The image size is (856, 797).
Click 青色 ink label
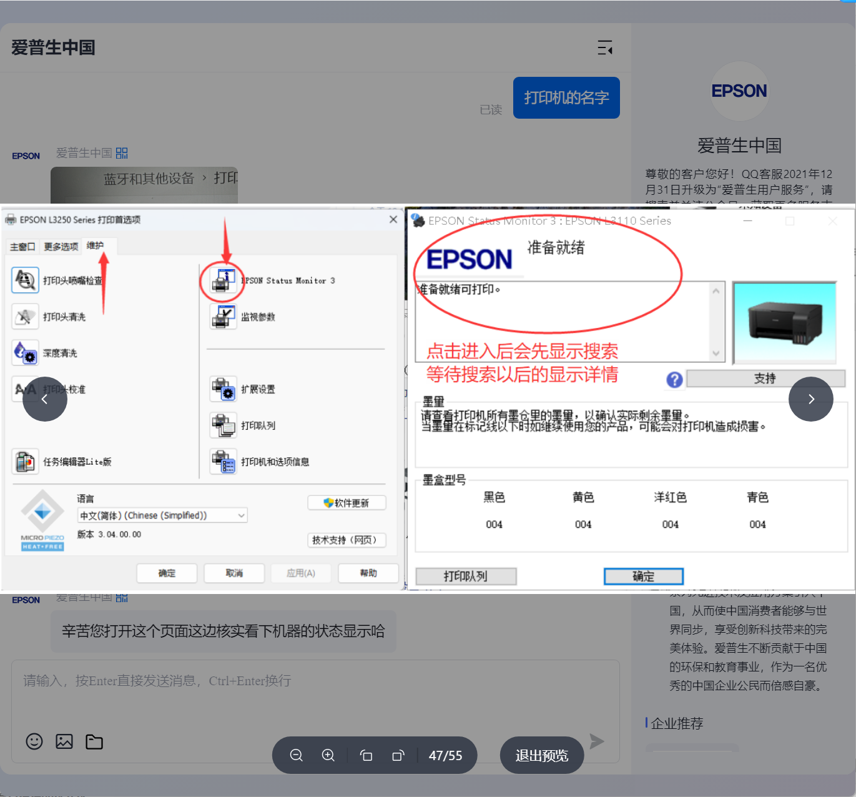coord(758,497)
